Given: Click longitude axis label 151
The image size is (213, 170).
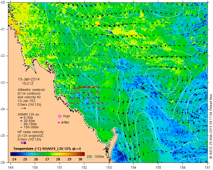Looking at the screenshot, I should coord(60,168).
